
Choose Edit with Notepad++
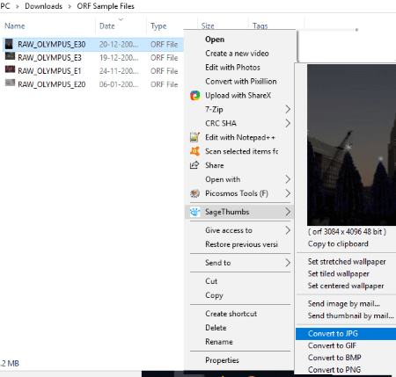(x=240, y=137)
